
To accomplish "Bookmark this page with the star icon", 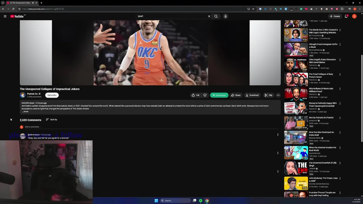I will (x=253, y=9).
